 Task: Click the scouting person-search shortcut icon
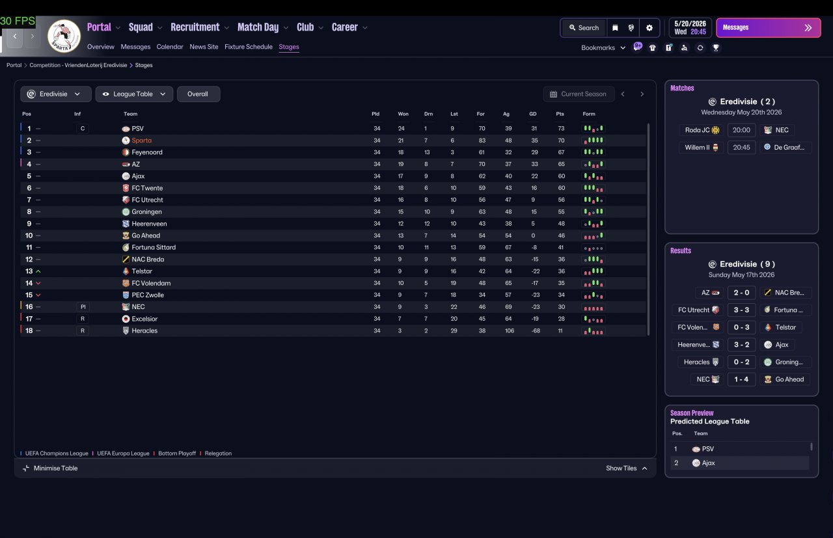pyautogui.click(x=684, y=47)
